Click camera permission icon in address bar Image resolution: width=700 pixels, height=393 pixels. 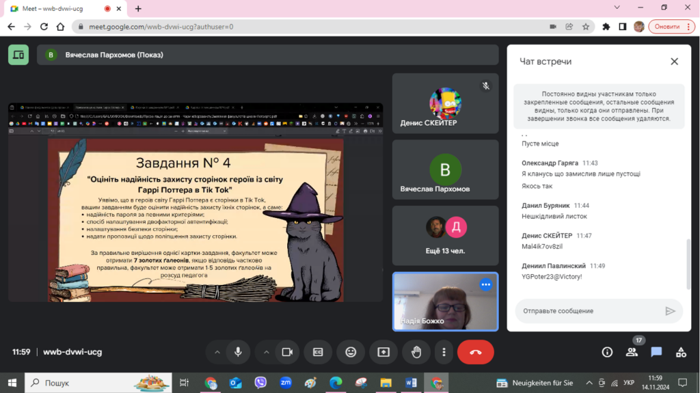[552, 27]
